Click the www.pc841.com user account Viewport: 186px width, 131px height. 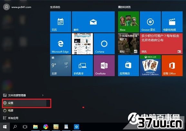coord(17,7)
